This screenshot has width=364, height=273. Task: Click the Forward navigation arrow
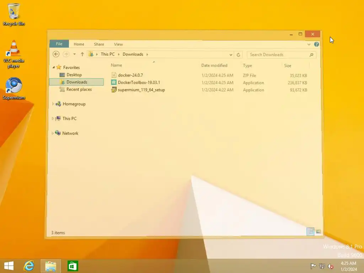pos(66,54)
